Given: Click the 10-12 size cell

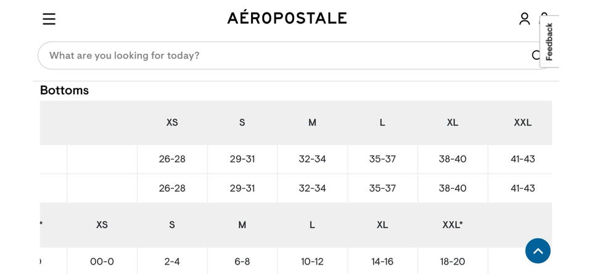Looking at the screenshot, I should (312, 262).
